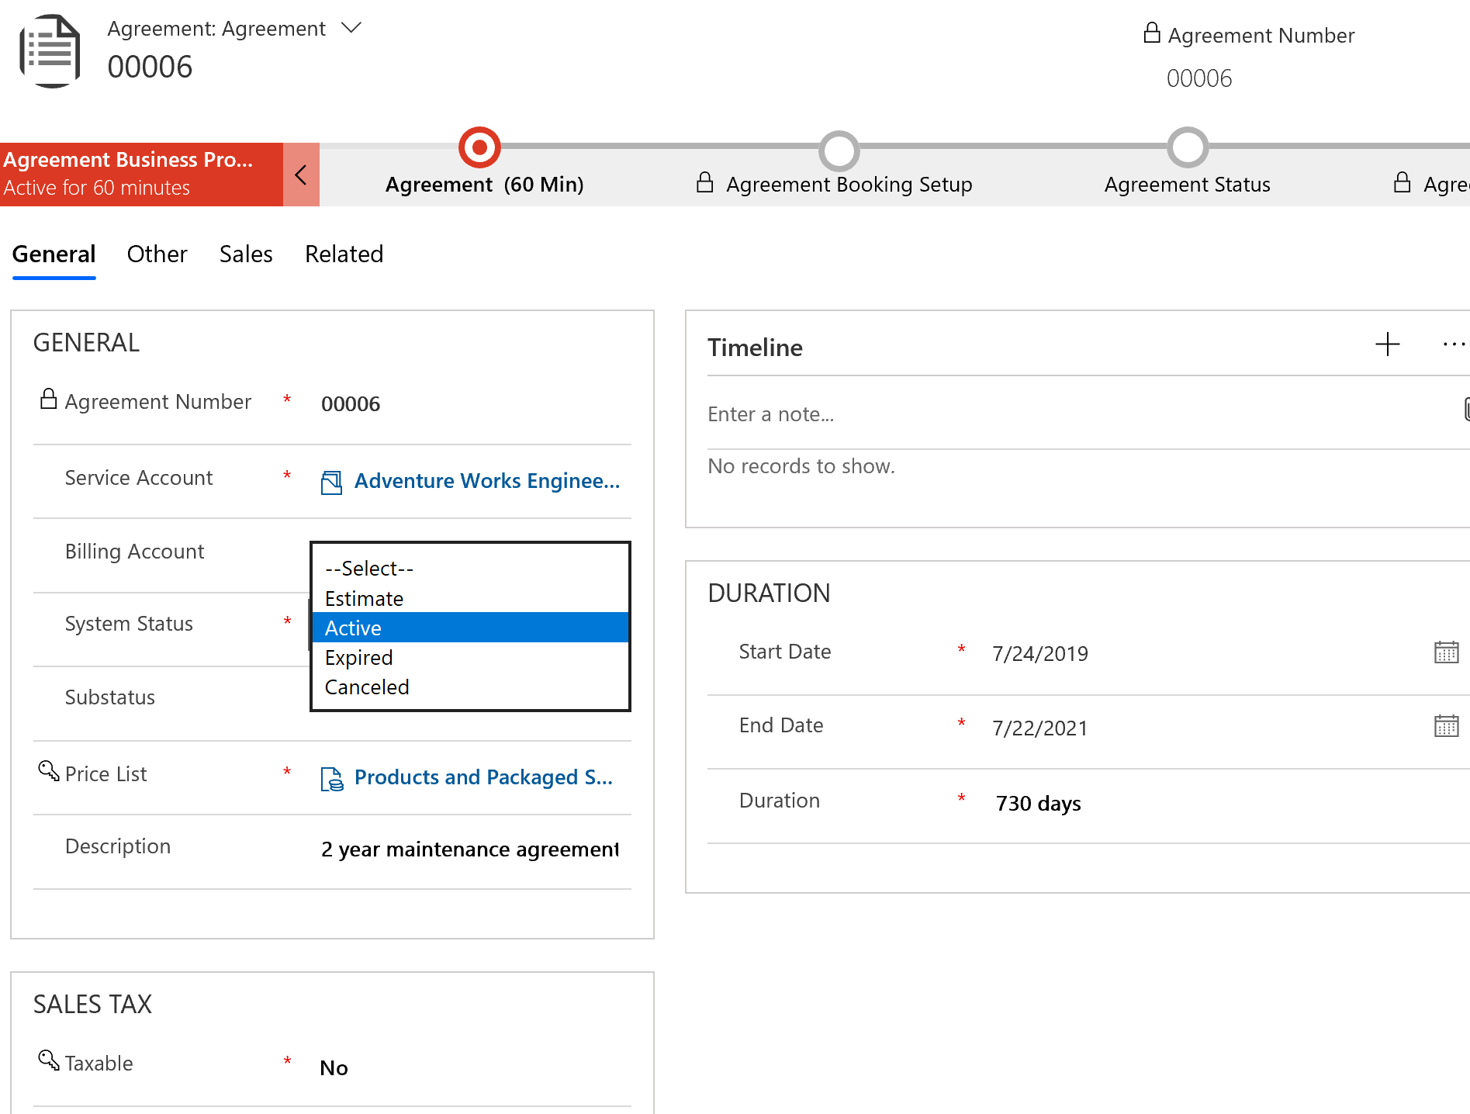This screenshot has width=1470, height=1114.
Task: Expand the Agreement form selector chevron
Action: click(351, 28)
